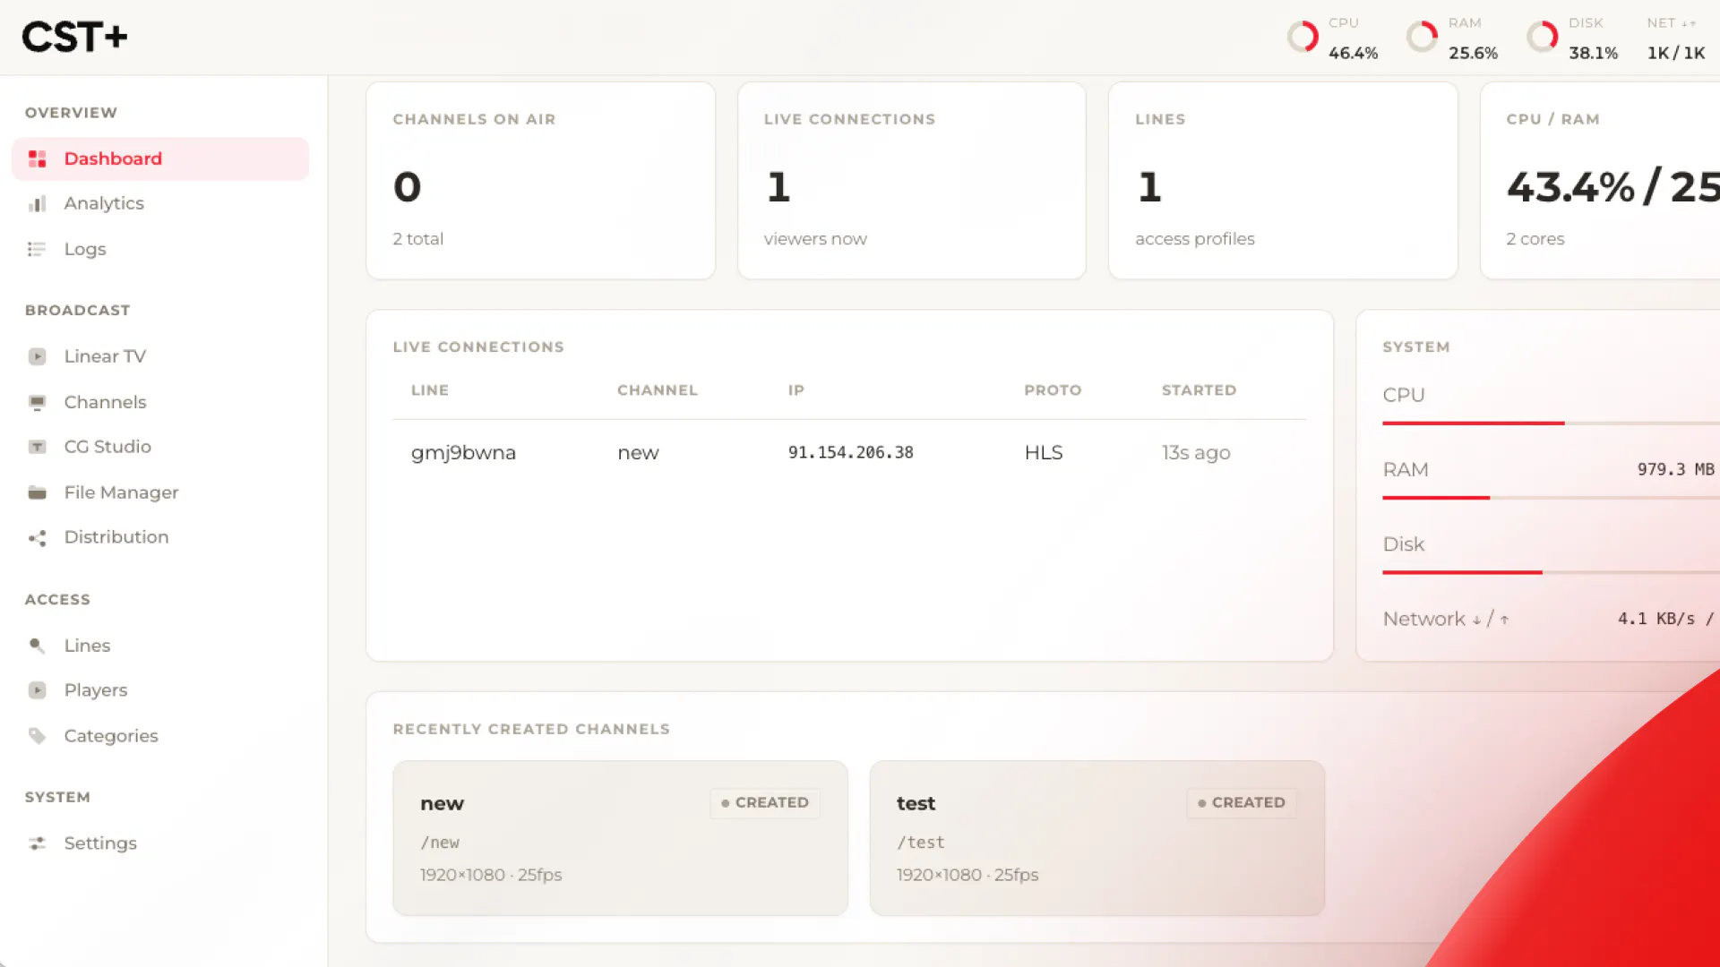Click the '13s ago' started cell
This screenshot has width=1720, height=967.
(1196, 452)
